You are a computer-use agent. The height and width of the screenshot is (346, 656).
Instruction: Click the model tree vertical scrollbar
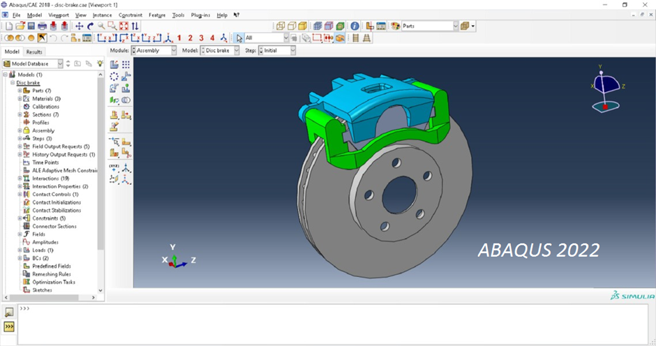click(x=100, y=163)
